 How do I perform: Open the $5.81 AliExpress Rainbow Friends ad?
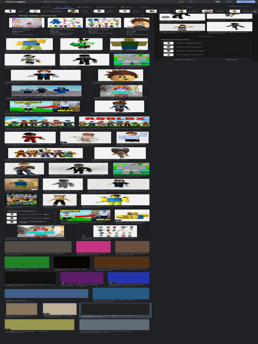coord(65,27)
